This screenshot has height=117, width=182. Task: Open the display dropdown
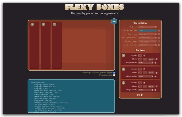(148, 27)
